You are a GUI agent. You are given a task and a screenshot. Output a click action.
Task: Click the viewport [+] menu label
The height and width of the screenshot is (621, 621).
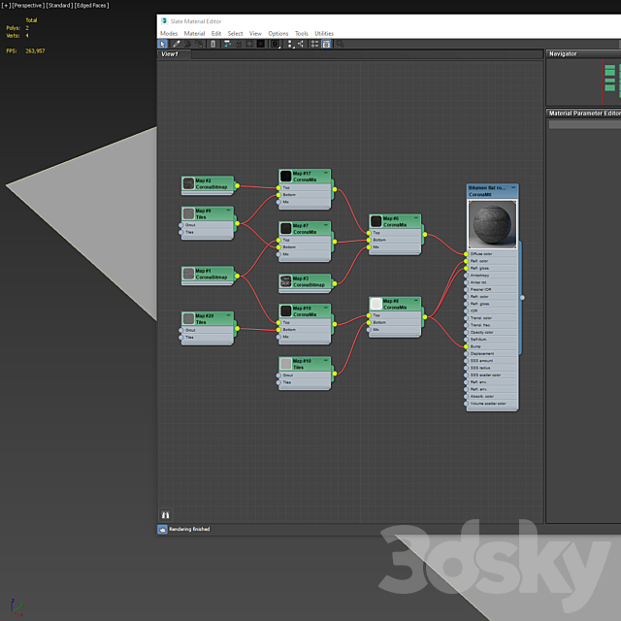coord(6,6)
